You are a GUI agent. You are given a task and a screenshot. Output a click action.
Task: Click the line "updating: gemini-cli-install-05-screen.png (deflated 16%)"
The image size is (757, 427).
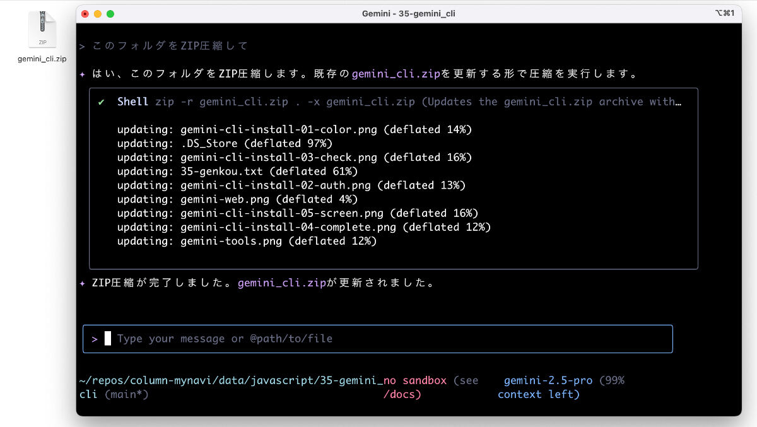(298, 213)
